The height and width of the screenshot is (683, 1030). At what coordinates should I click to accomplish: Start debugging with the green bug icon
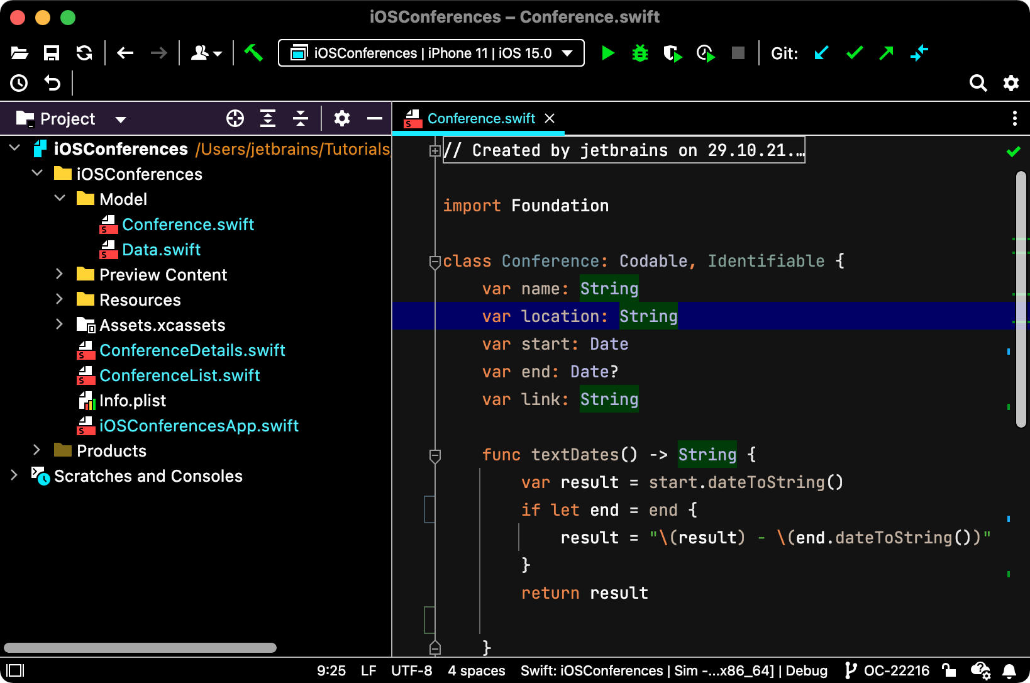640,53
